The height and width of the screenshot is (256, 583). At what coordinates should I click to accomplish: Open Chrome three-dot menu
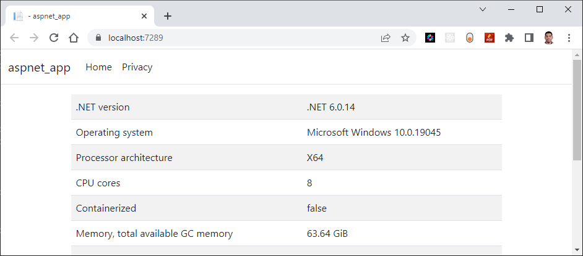[x=569, y=38]
